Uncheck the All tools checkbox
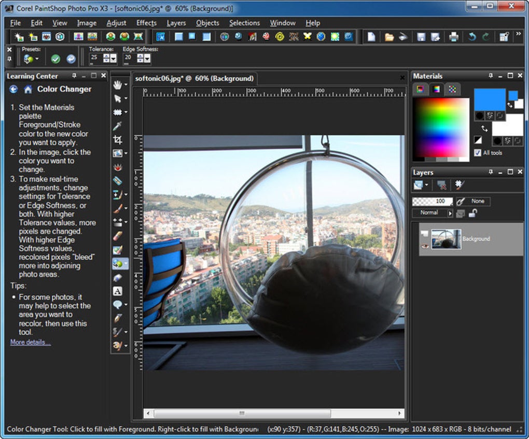The image size is (529, 439). (478, 153)
